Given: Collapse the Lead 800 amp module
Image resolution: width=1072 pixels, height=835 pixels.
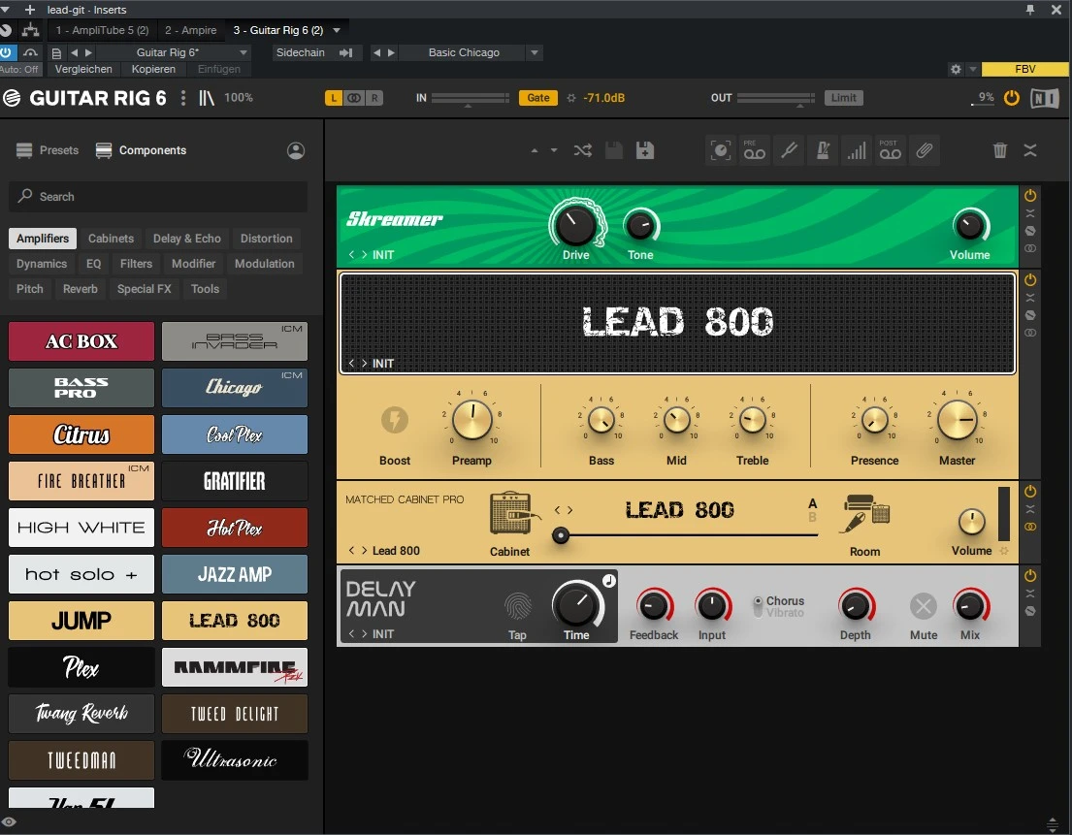Looking at the screenshot, I should tap(1030, 298).
